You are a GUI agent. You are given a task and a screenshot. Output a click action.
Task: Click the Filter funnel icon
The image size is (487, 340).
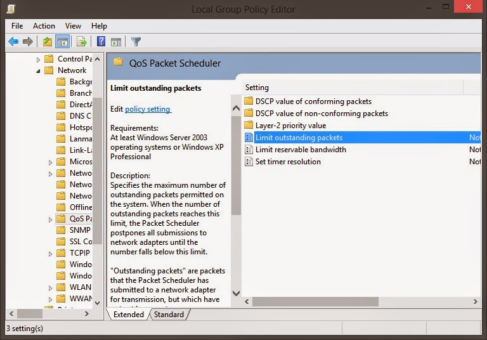136,41
